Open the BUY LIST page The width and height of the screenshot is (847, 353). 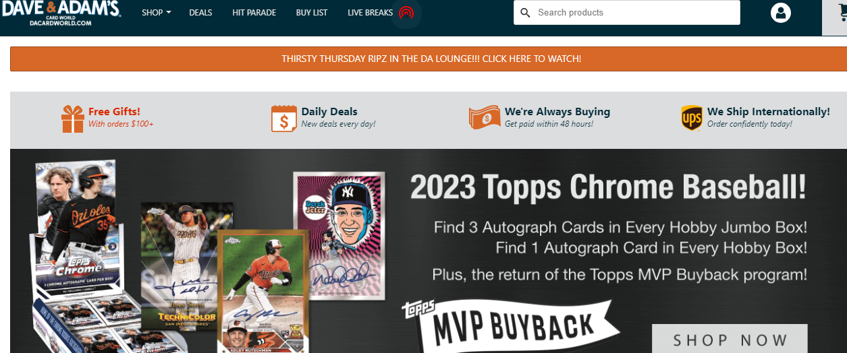(312, 13)
